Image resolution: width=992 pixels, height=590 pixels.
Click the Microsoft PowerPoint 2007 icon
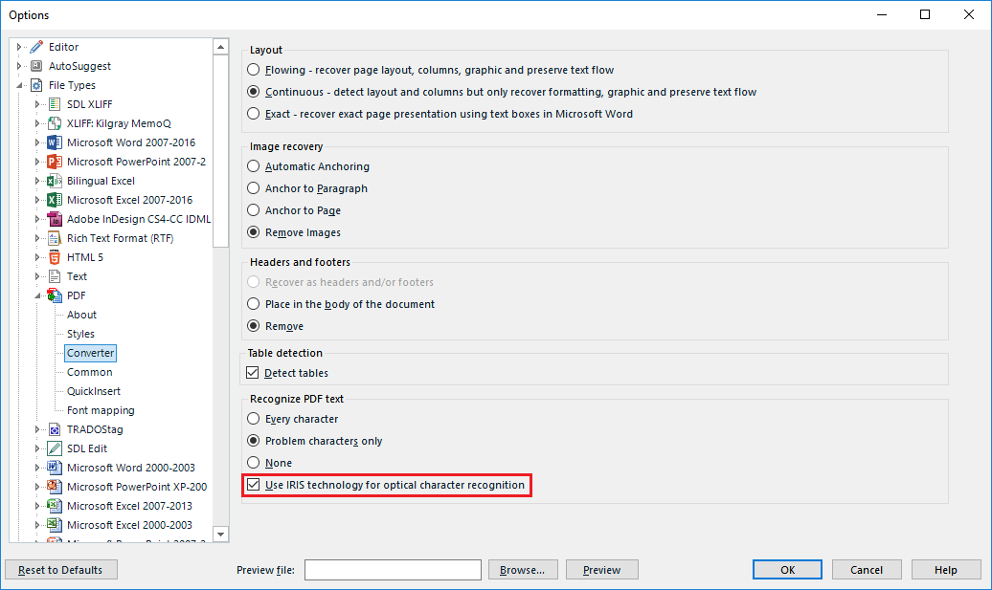point(55,162)
